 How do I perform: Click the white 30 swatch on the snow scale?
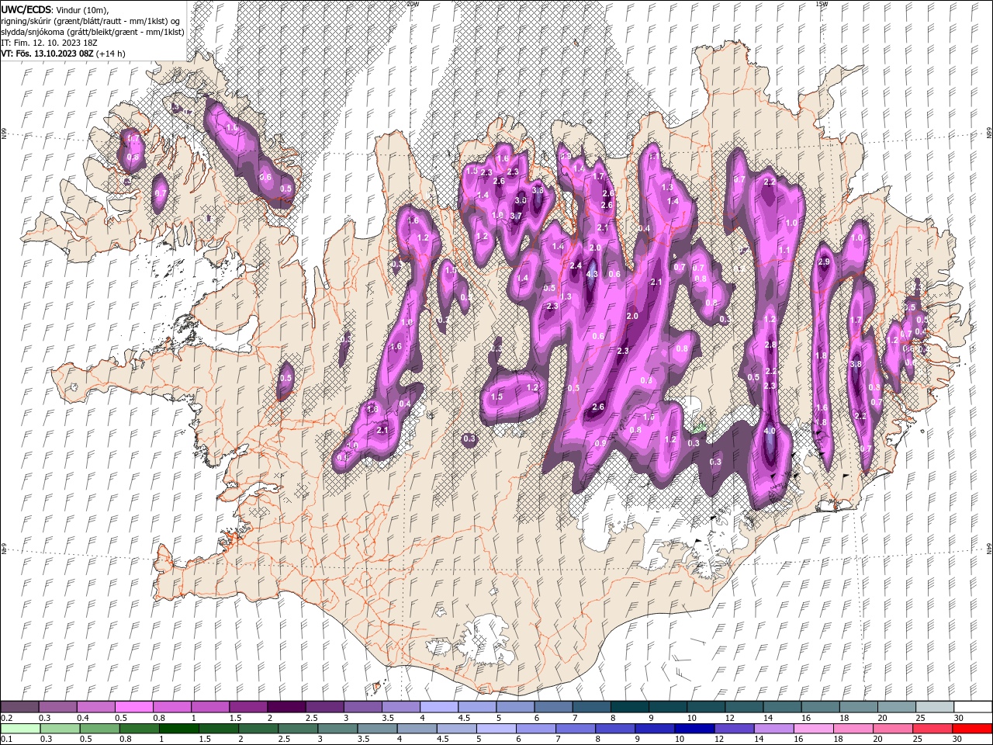coord(973,706)
